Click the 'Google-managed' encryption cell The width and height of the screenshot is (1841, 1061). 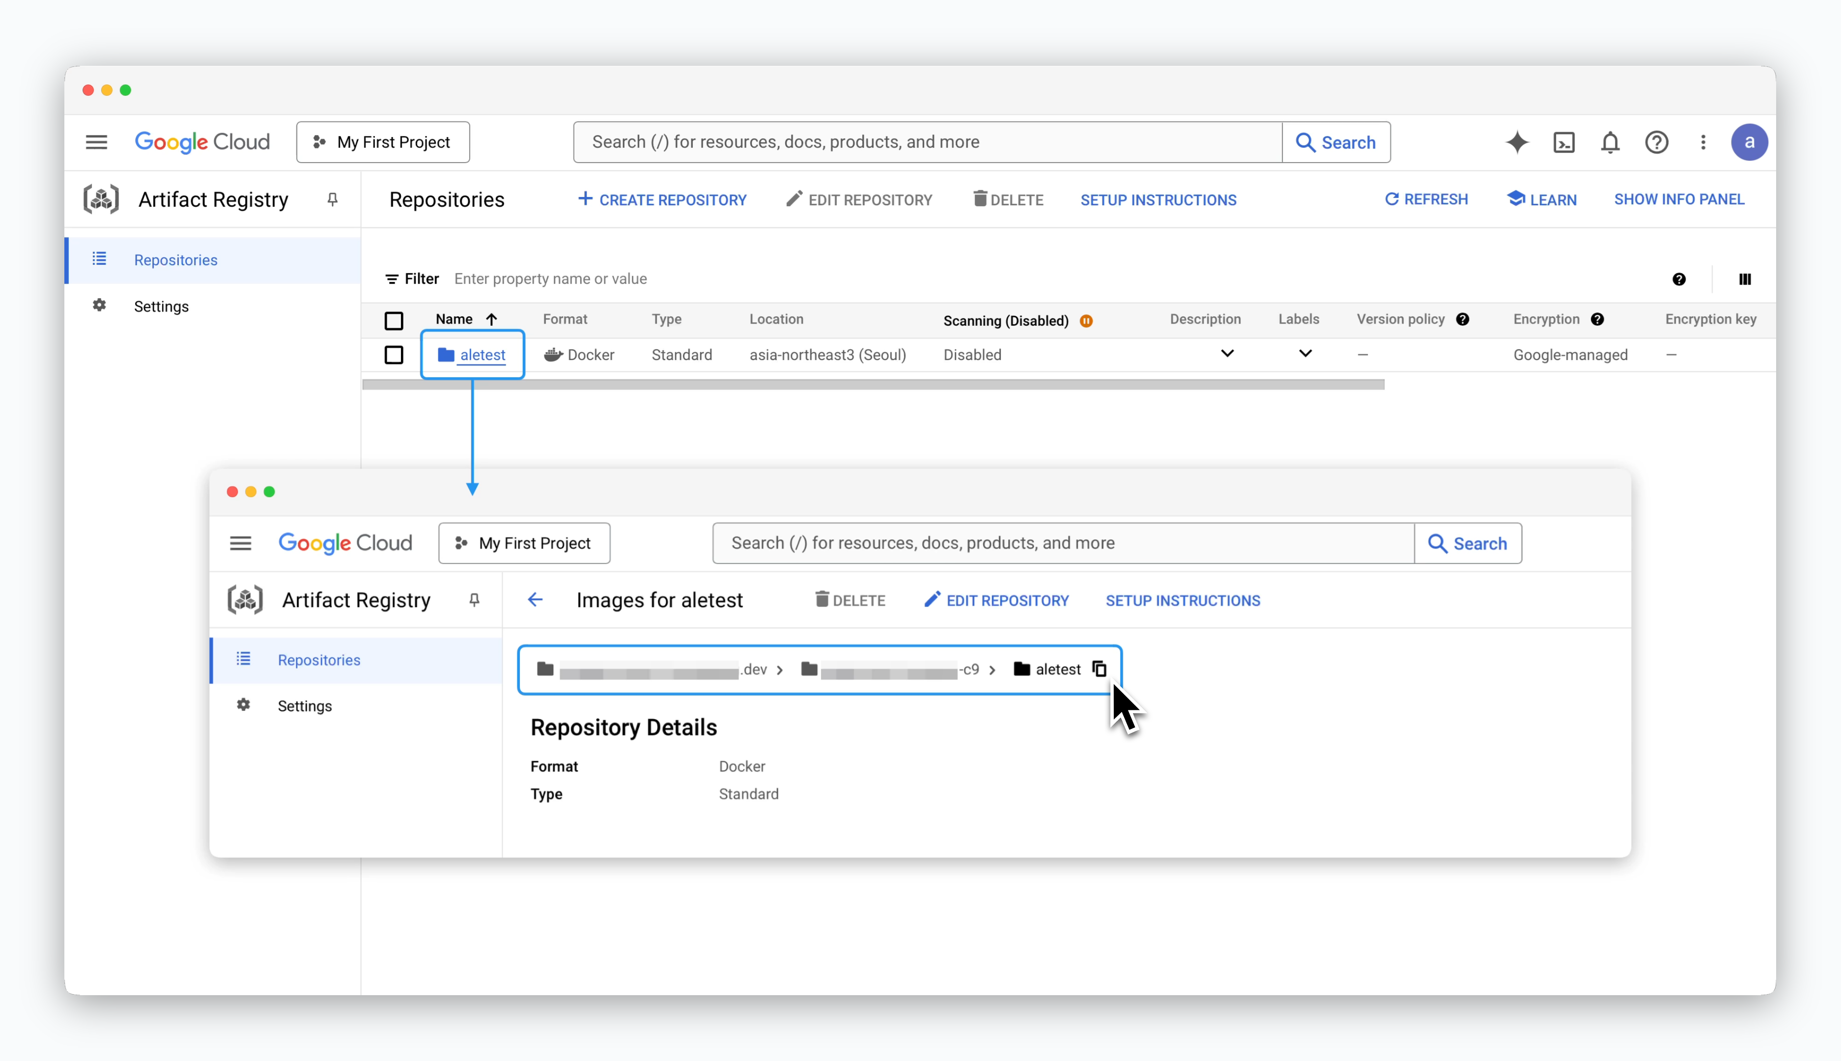click(x=1571, y=355)
